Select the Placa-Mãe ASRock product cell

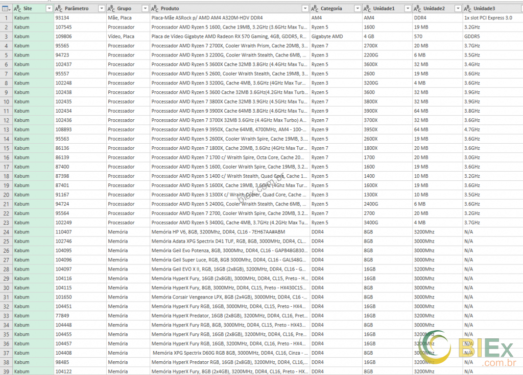(230, 18)
